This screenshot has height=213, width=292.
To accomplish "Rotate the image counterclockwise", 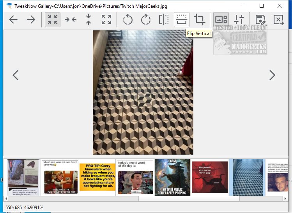I will click(128, 20).
